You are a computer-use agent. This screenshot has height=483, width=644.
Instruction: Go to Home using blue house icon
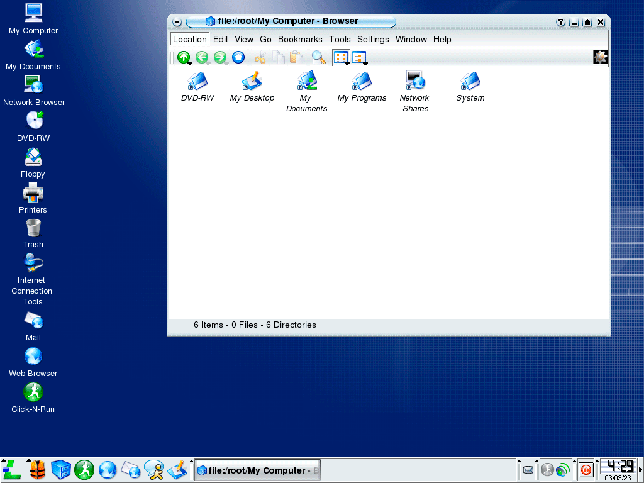238,58
